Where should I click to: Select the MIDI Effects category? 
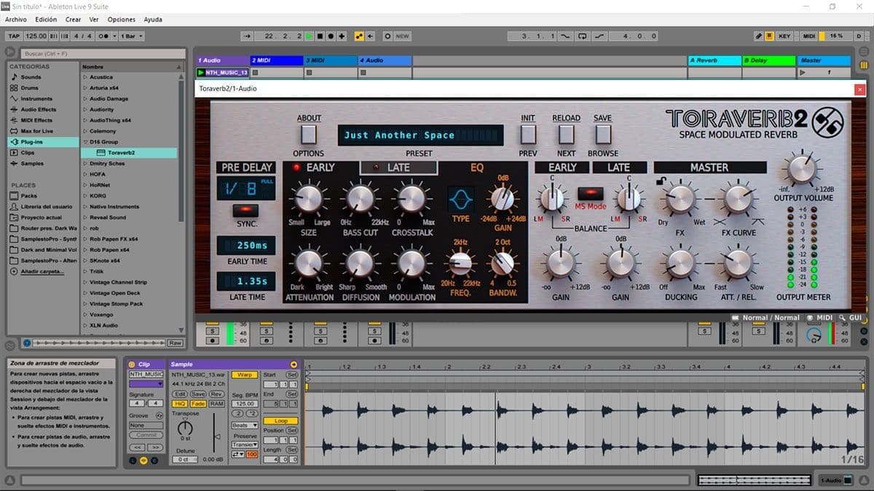[36, 120]
